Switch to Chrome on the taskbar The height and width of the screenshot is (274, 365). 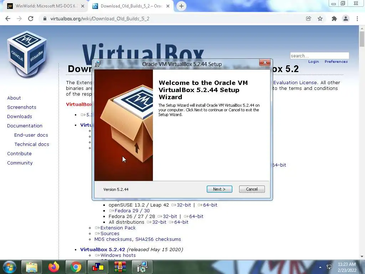[76, 267]
